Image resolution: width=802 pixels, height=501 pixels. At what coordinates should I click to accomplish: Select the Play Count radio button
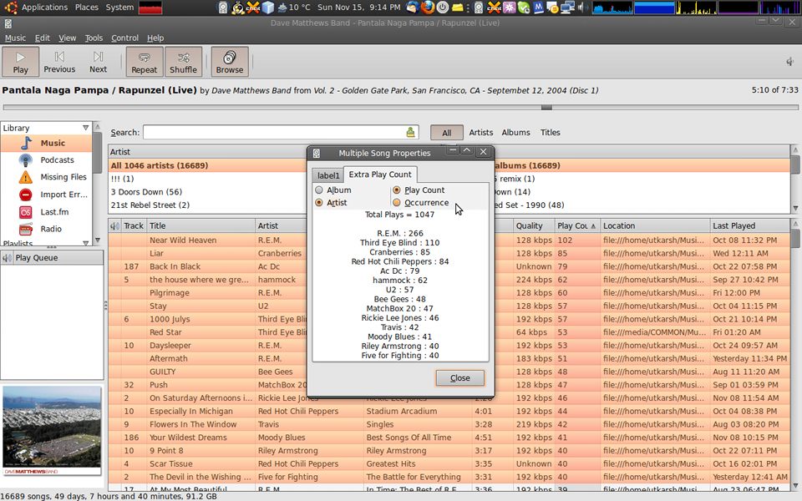[x=419, y=190]
